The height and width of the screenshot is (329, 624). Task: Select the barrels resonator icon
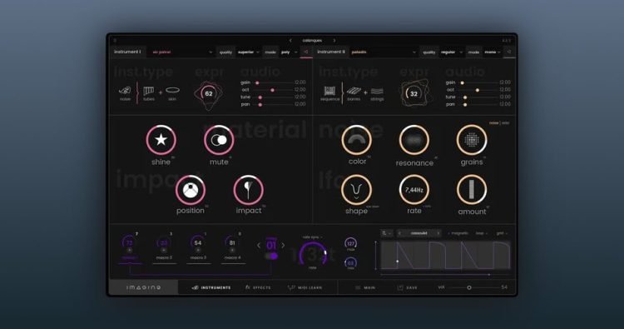(x=354, y=91)
